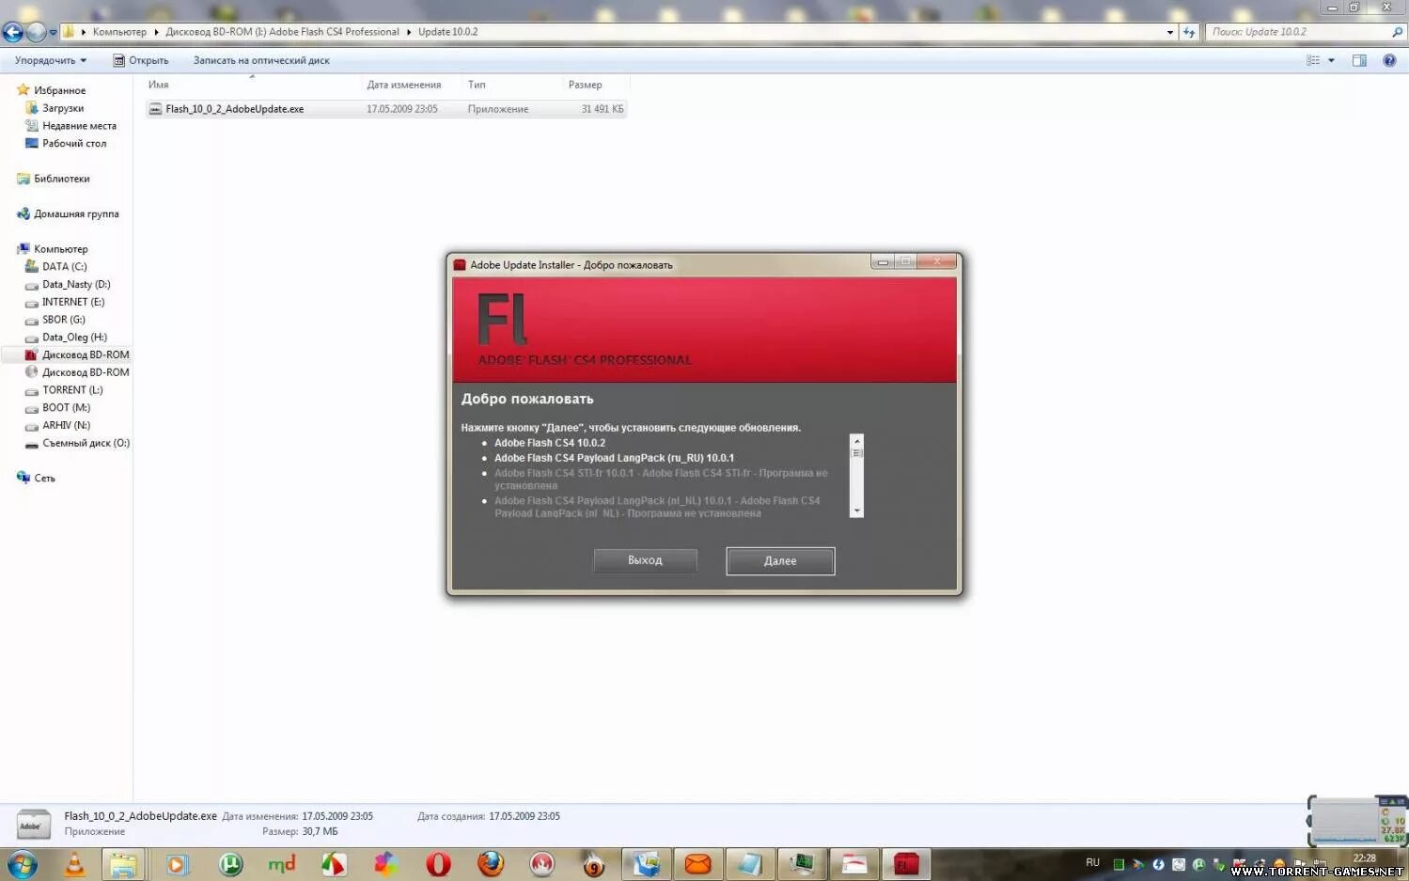Screen dimensions: 1409x881
Task: Open Explorer help question-mark icon
Action: click(x=1389, y=60)
